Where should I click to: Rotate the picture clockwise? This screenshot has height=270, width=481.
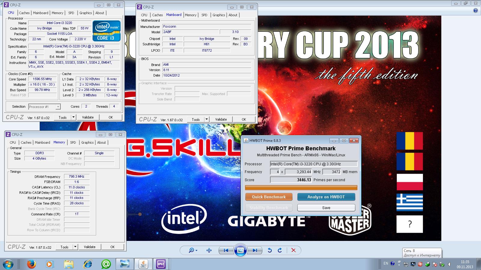point(280,250)
